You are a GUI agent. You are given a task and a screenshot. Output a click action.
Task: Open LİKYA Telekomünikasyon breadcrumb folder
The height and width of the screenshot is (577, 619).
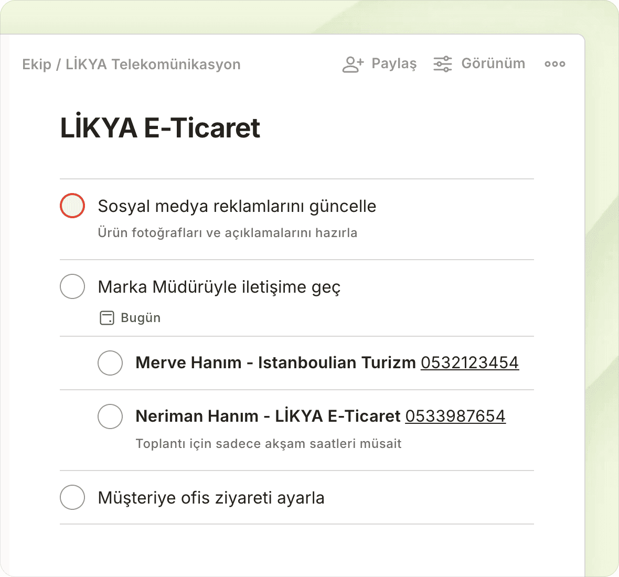[x=153, y=65]
